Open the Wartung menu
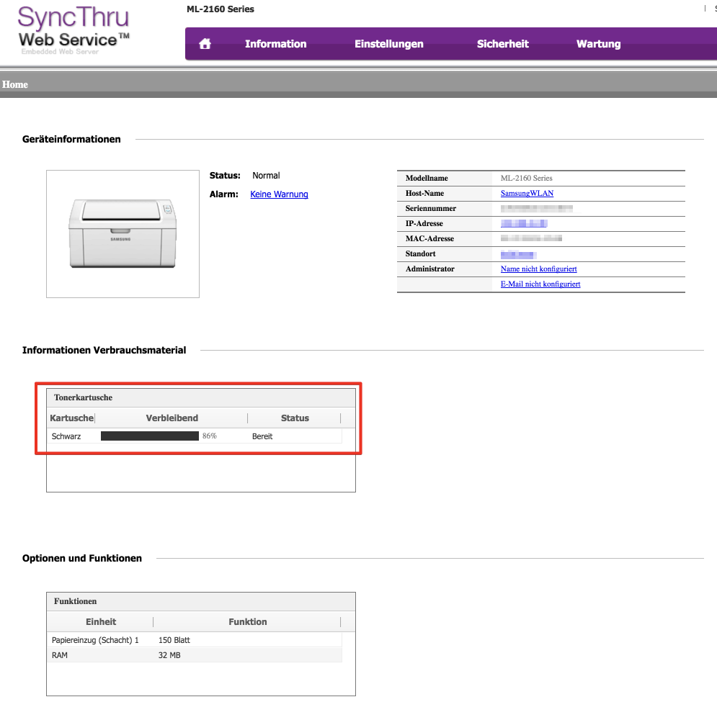This screenshot has width=717, height=702. pyautogui.click(x=599, y=44)
